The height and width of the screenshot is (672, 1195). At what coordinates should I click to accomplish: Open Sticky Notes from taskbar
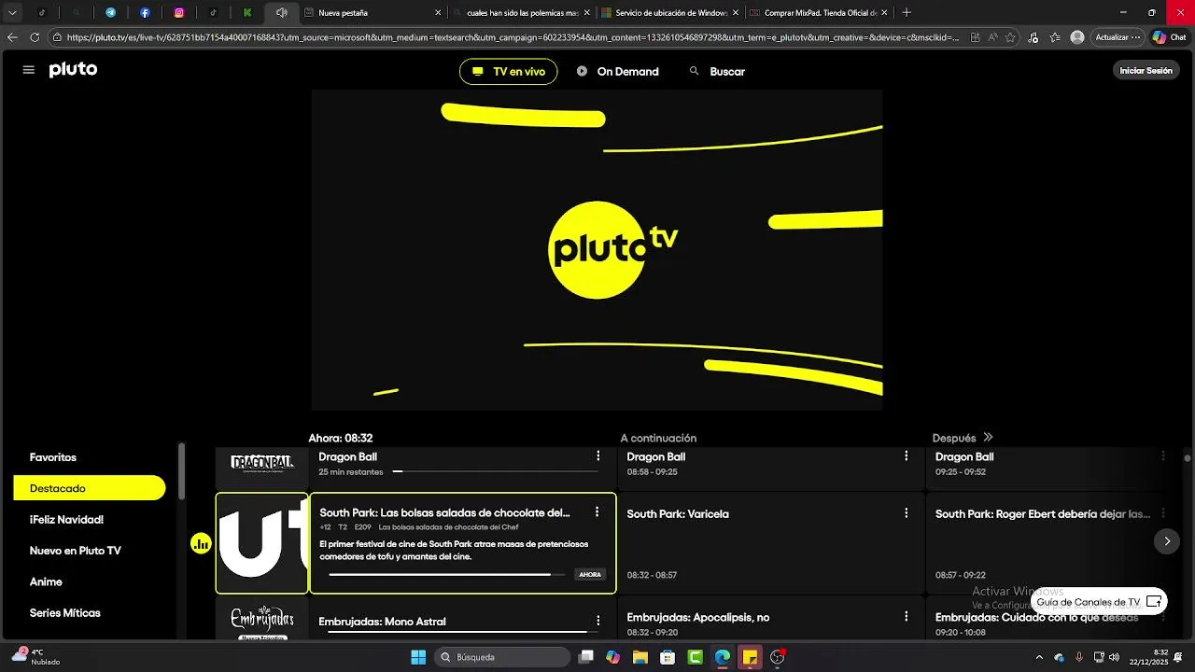pos(750,657)
